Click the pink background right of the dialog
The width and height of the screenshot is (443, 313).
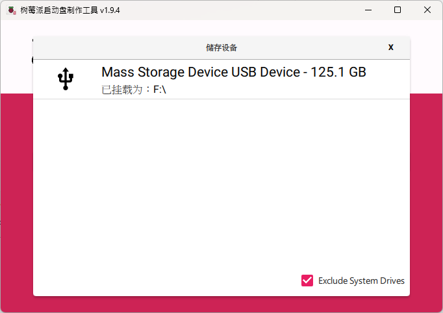[426, 195]
